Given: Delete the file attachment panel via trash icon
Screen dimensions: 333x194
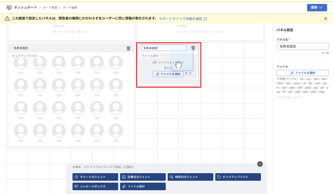Looking at the screenshot, I should coord(193,48).
